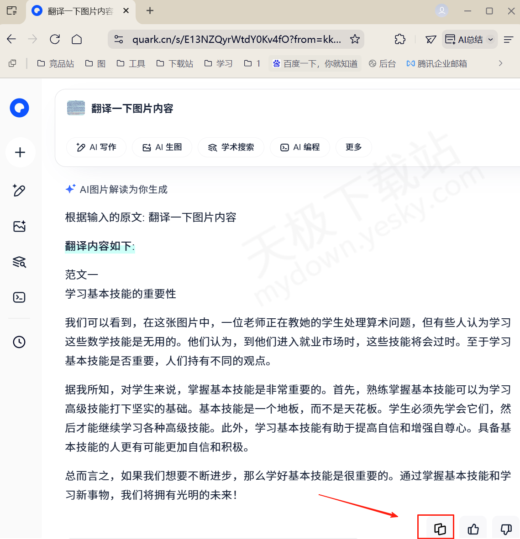520x539 pixels.
Task: Click the address bar URL field
Action: (x=236, y=39)
